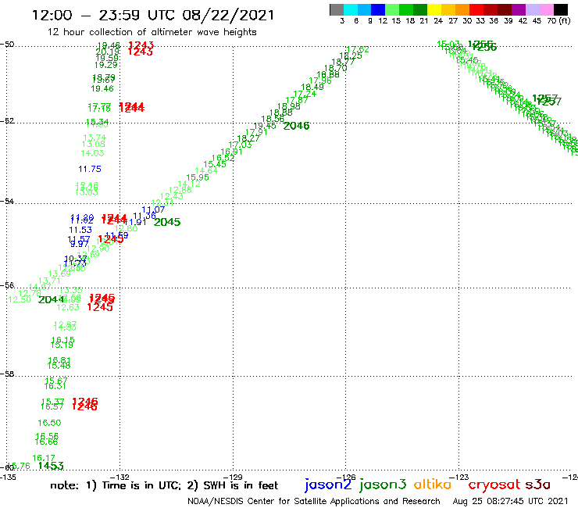Pick the lavender legend swatch
The width and height of the screenshot is (578, 508).
[532, 9]
